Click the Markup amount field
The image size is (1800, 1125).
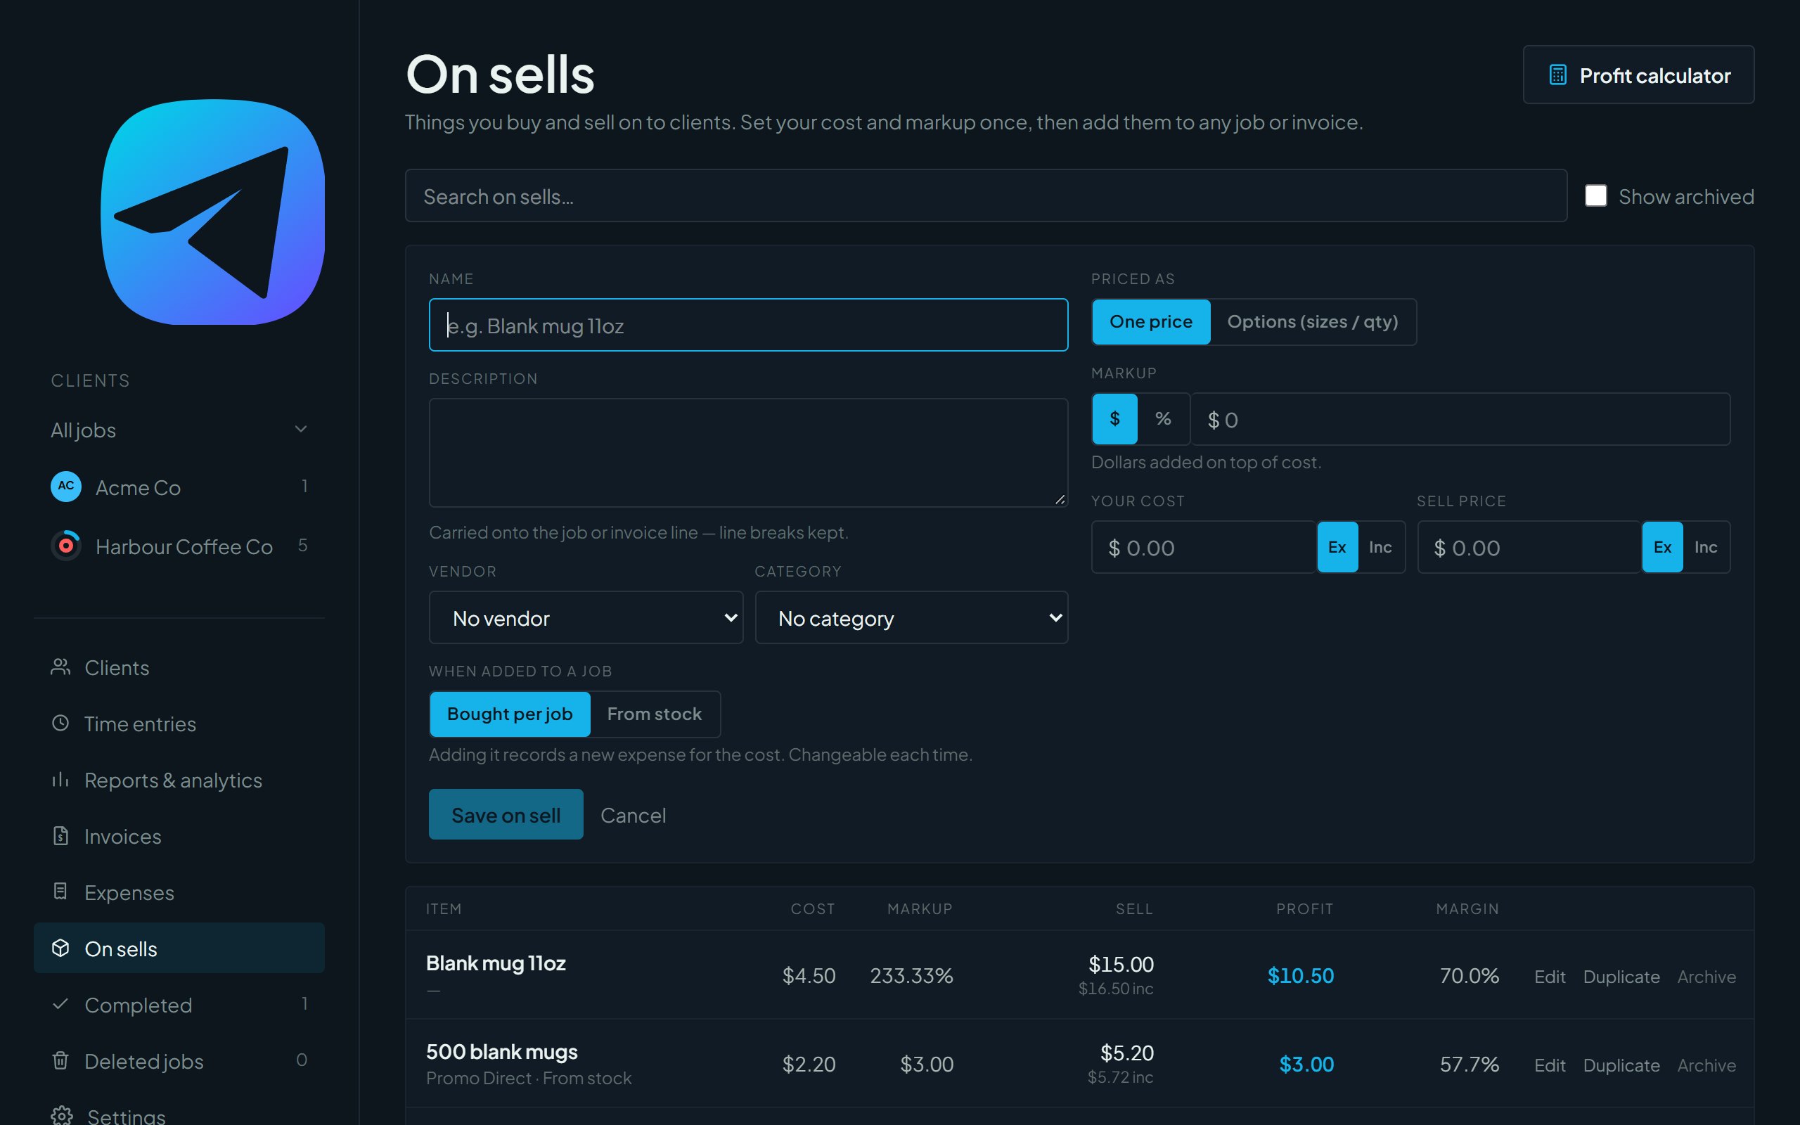click(1461, 419)
